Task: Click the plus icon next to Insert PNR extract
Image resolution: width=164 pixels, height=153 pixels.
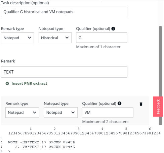Action: coord(7,83)
